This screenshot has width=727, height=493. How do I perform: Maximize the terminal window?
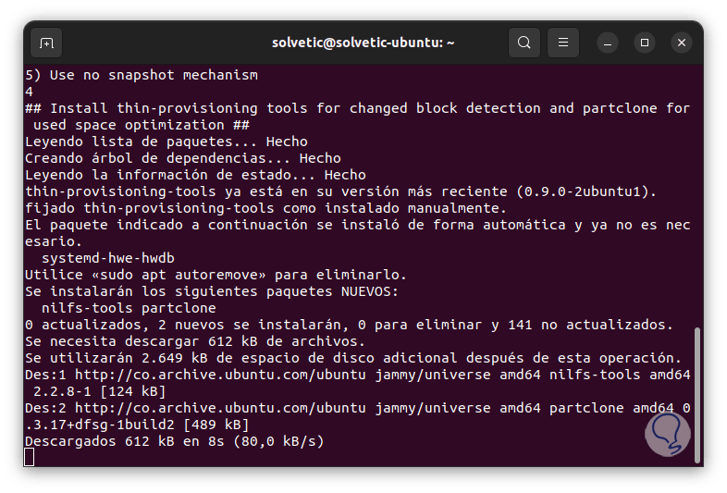click(x=645, y=43)
